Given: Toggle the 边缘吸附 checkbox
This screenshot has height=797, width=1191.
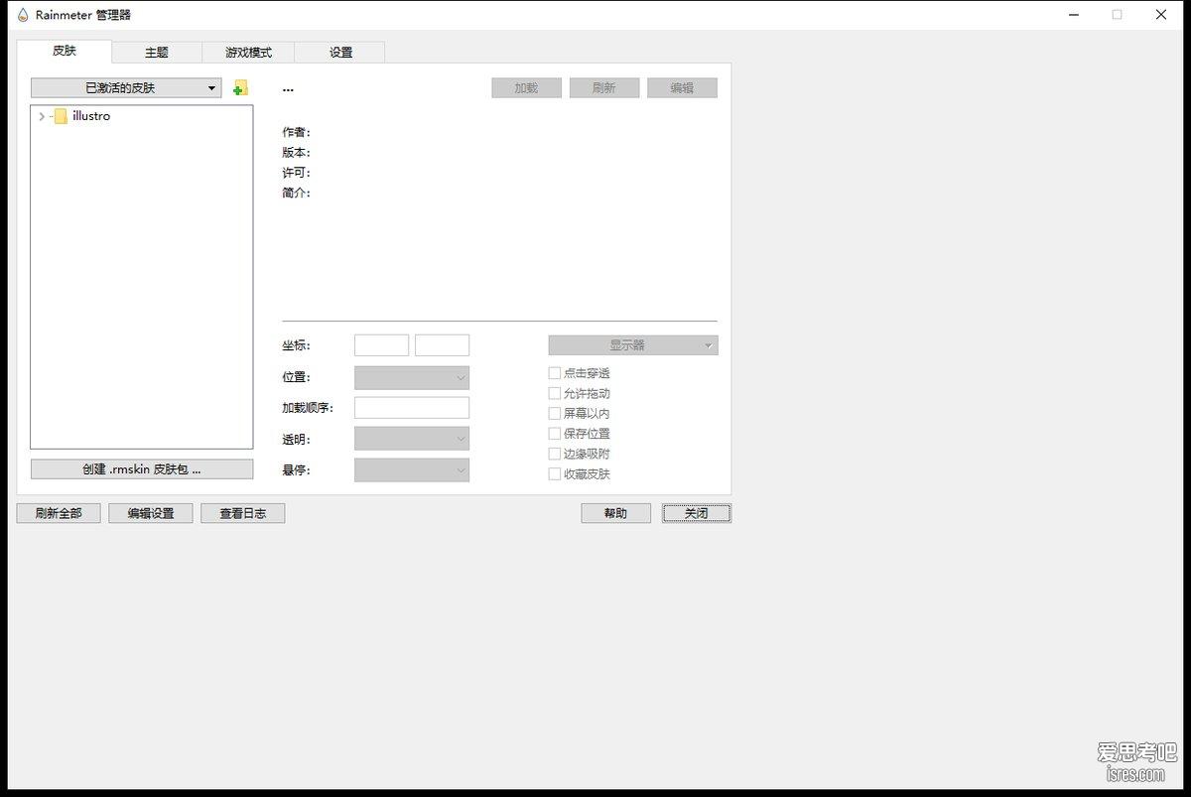Looking at the screenshot, I should 555,454.
